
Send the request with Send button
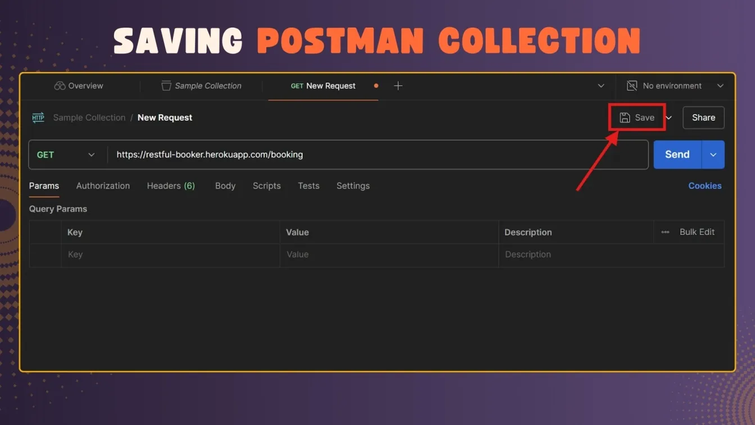pyautogui.click(x=677, y=155)
